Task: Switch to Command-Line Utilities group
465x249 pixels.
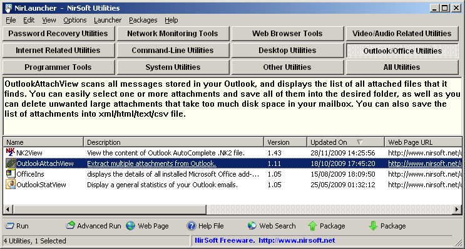Action: pyautogui.click(x=173, y=51)
